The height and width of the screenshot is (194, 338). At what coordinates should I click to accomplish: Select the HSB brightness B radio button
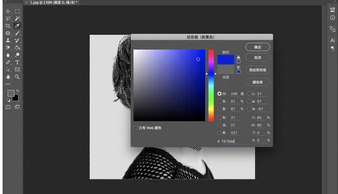click(x=219, y=109)
